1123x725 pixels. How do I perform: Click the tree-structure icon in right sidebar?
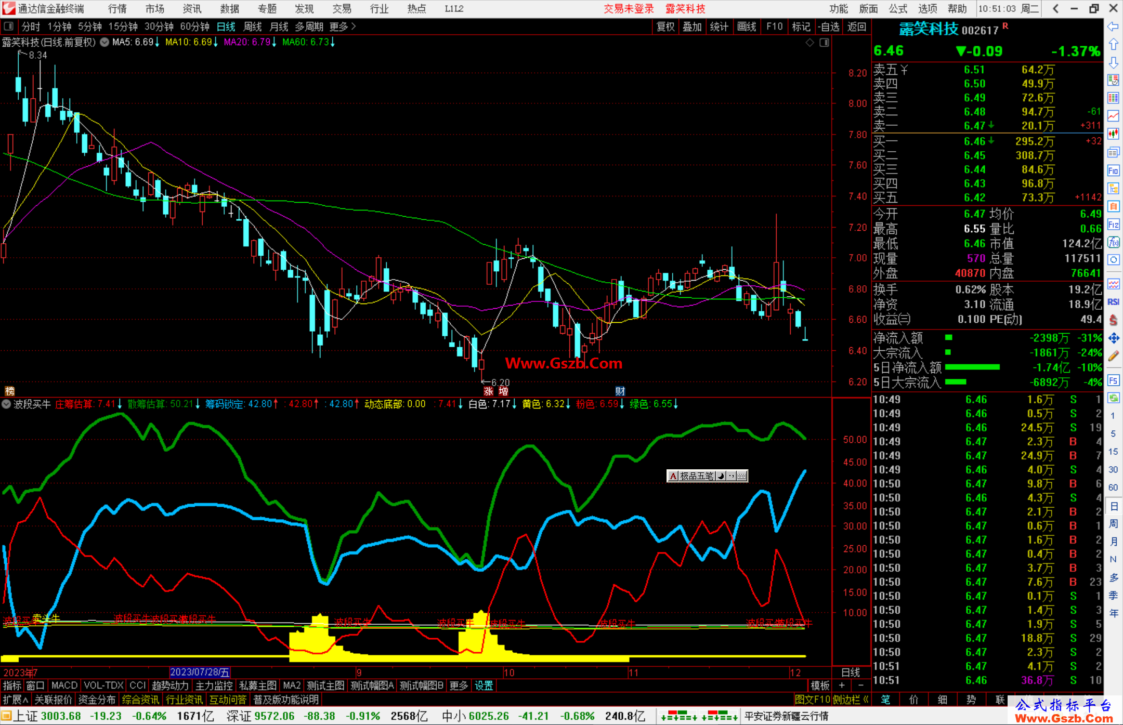point(1113,188)
